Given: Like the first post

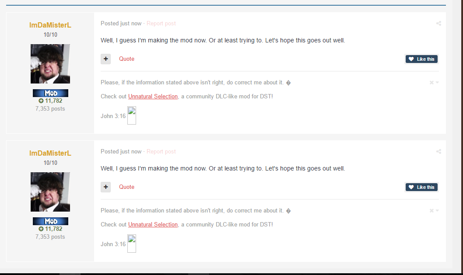Looking at the screenshot, I should pos(421,59).
